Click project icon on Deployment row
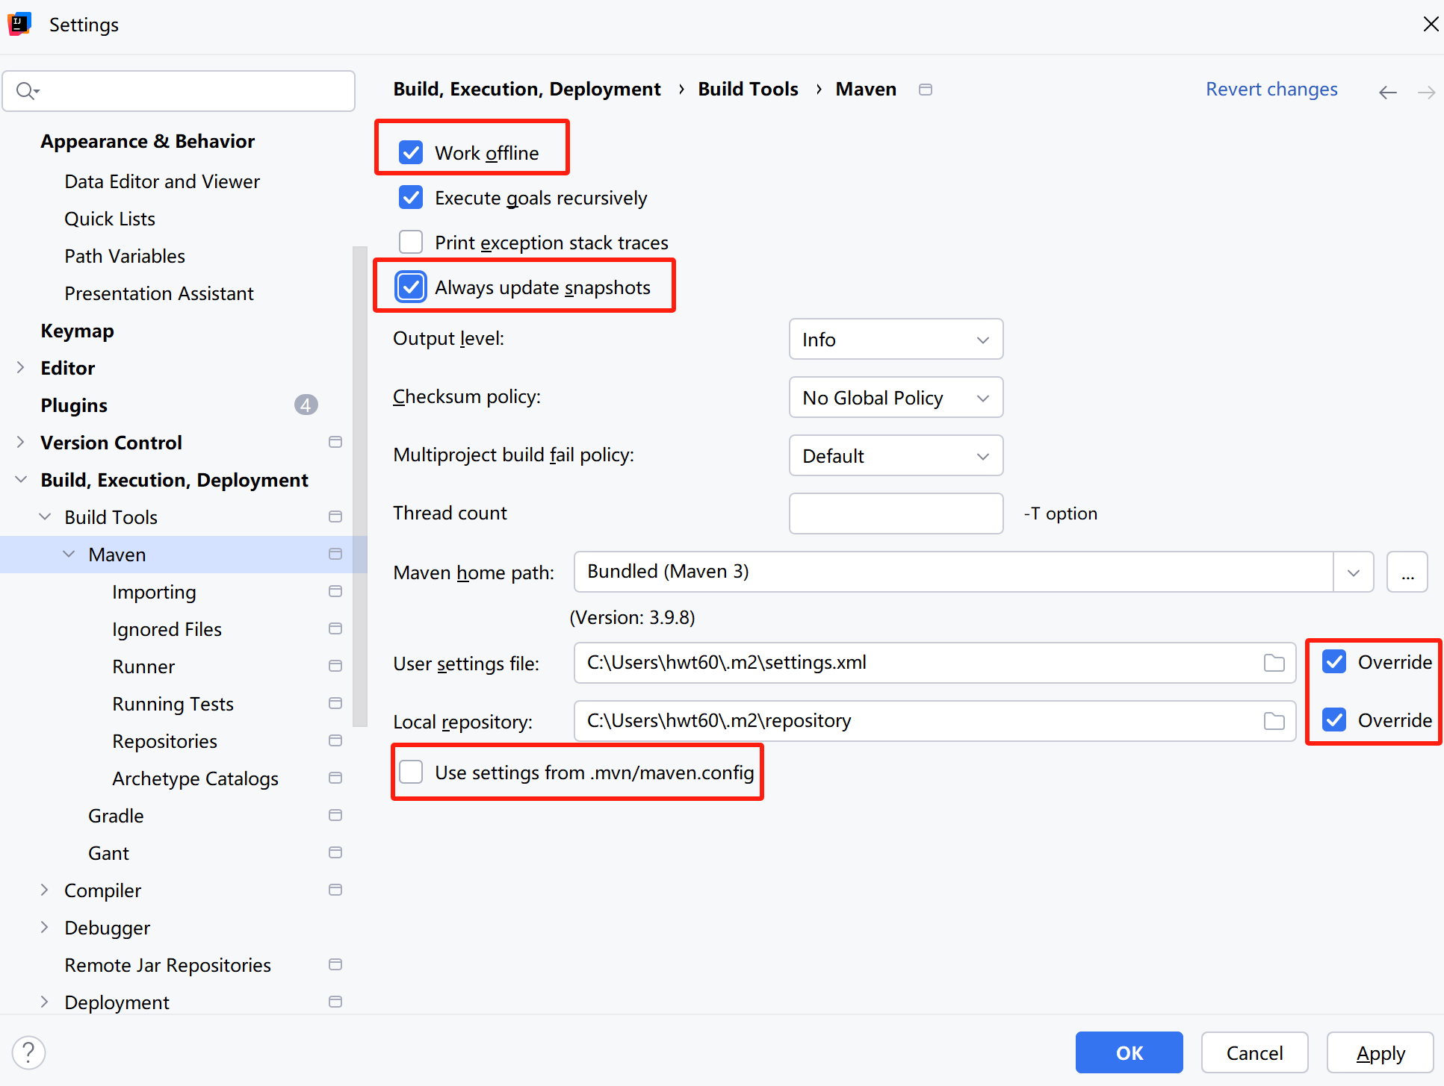 coord(335,1002)
